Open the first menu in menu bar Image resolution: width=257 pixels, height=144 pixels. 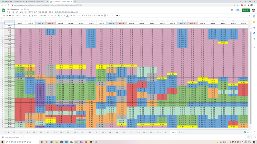click(x=9, y=12)
